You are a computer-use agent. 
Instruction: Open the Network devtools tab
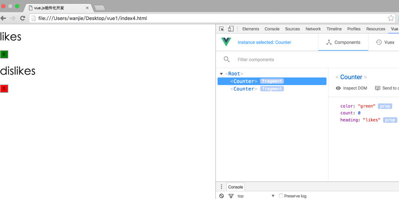[x=313, y=29]
